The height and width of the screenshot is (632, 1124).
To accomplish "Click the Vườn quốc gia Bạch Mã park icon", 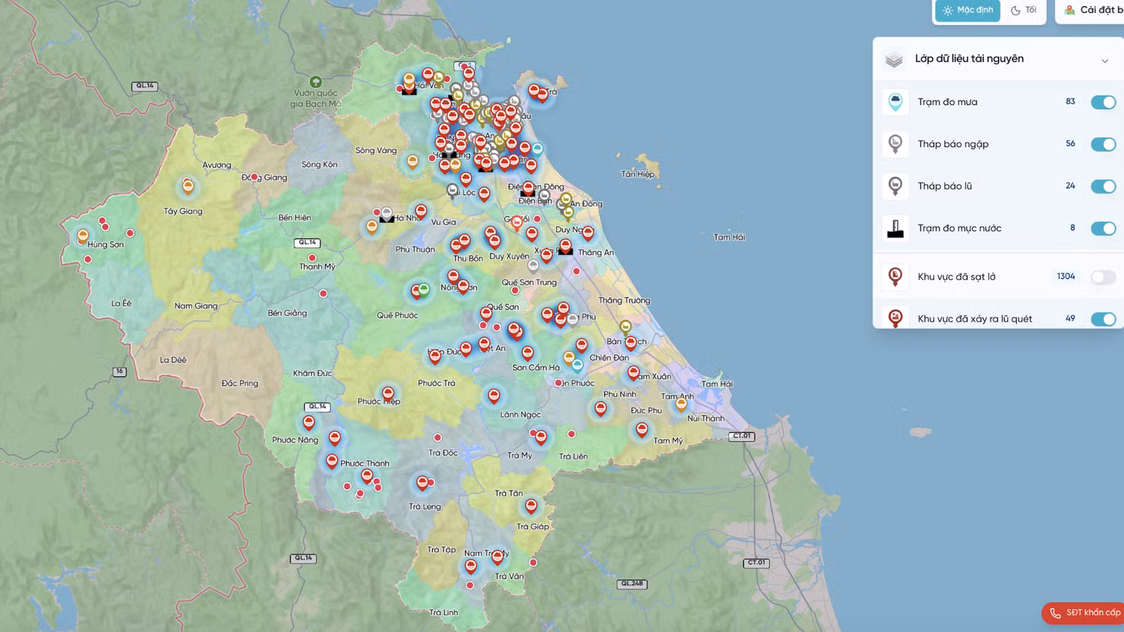I will (x=315, y=82).
